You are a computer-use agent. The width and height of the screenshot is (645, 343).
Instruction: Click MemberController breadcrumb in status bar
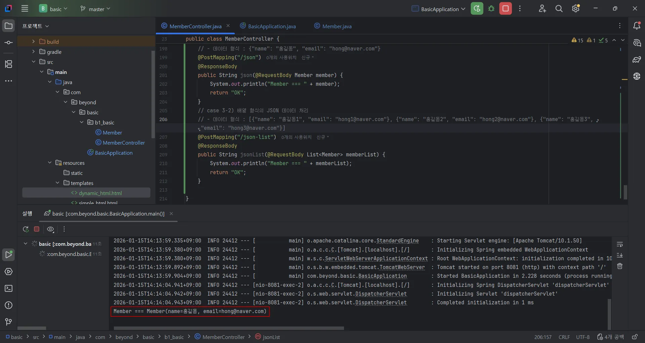(x=220, y=337)
